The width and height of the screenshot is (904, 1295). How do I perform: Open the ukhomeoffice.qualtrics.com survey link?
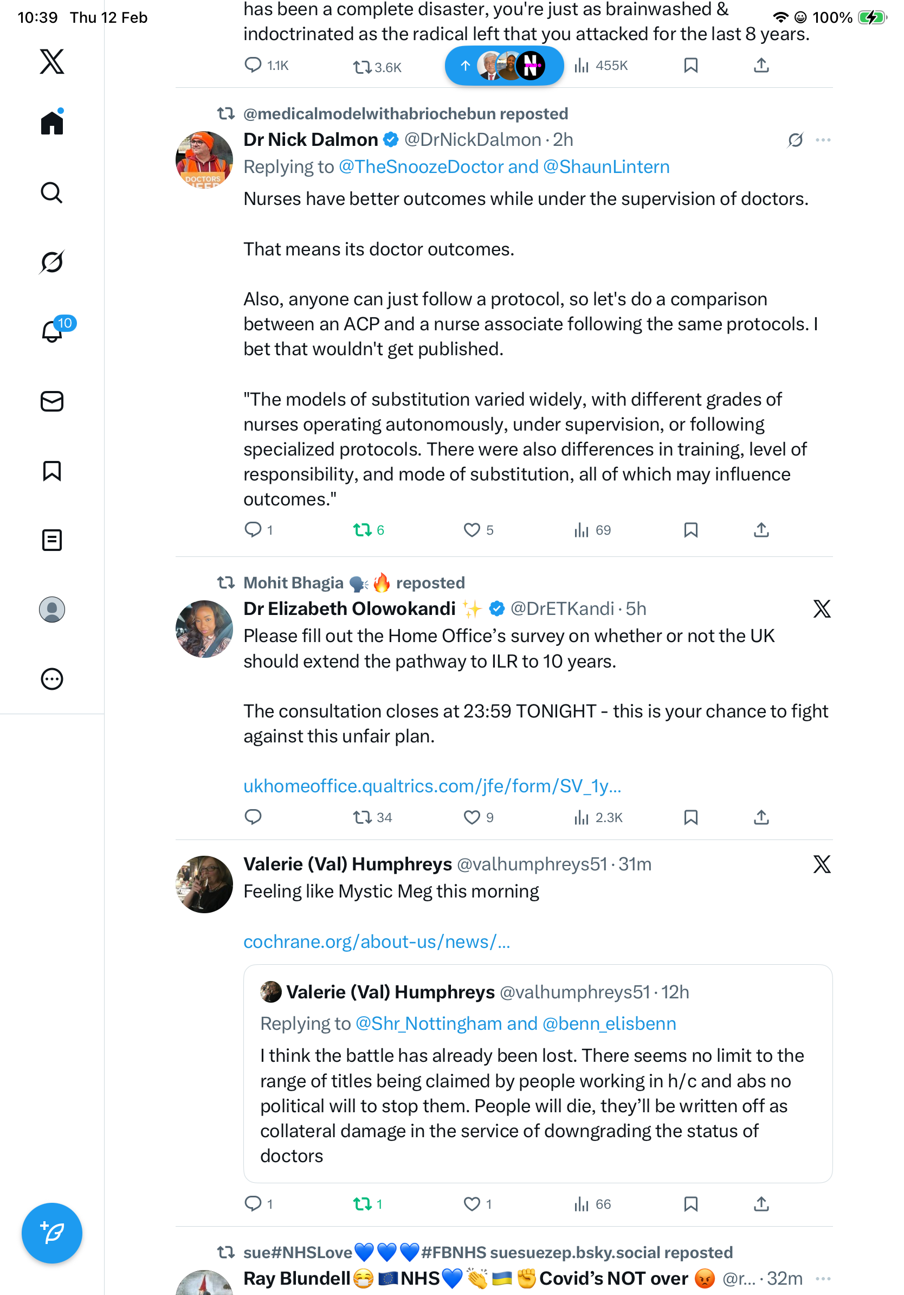tap(432, 786)
